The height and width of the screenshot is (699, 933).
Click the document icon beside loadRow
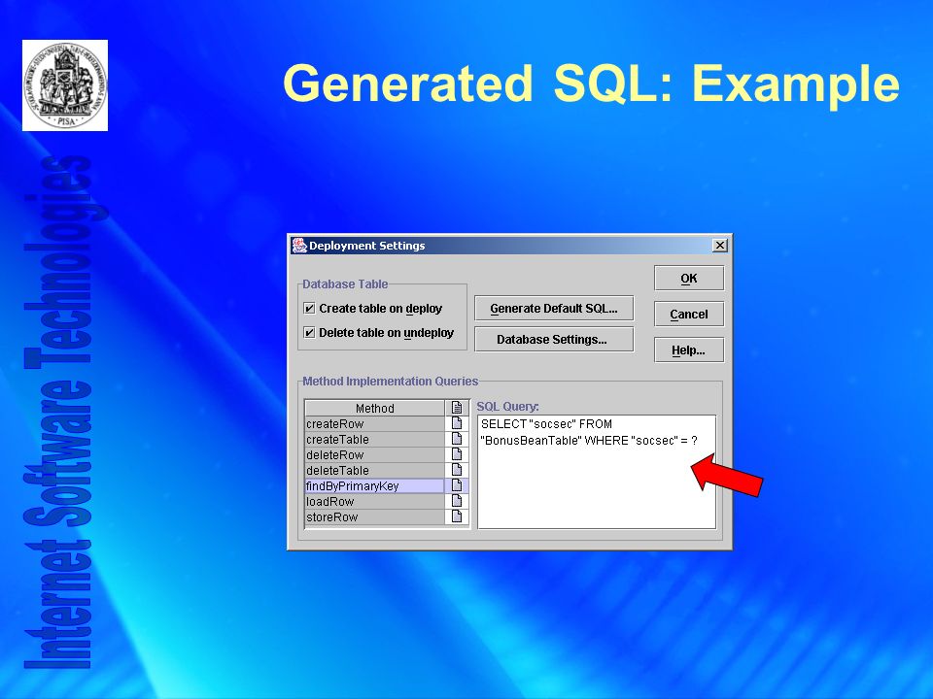click(457, 501)
